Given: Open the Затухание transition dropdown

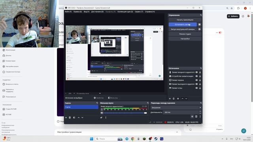Looking at the screenshot, I should tap(176, 108).
